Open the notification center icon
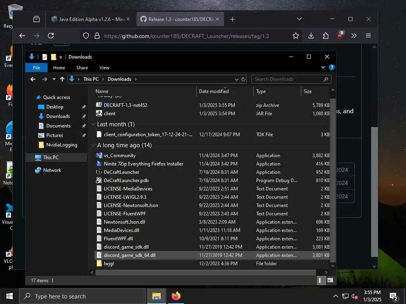 click(x=394, y=296)
